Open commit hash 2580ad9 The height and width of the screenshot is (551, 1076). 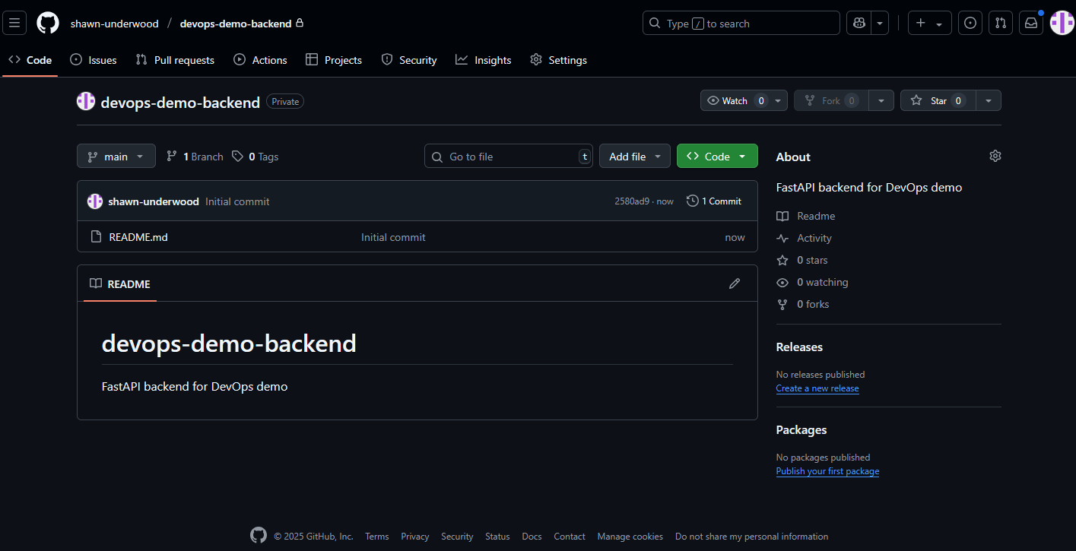[x=632, y=201]
